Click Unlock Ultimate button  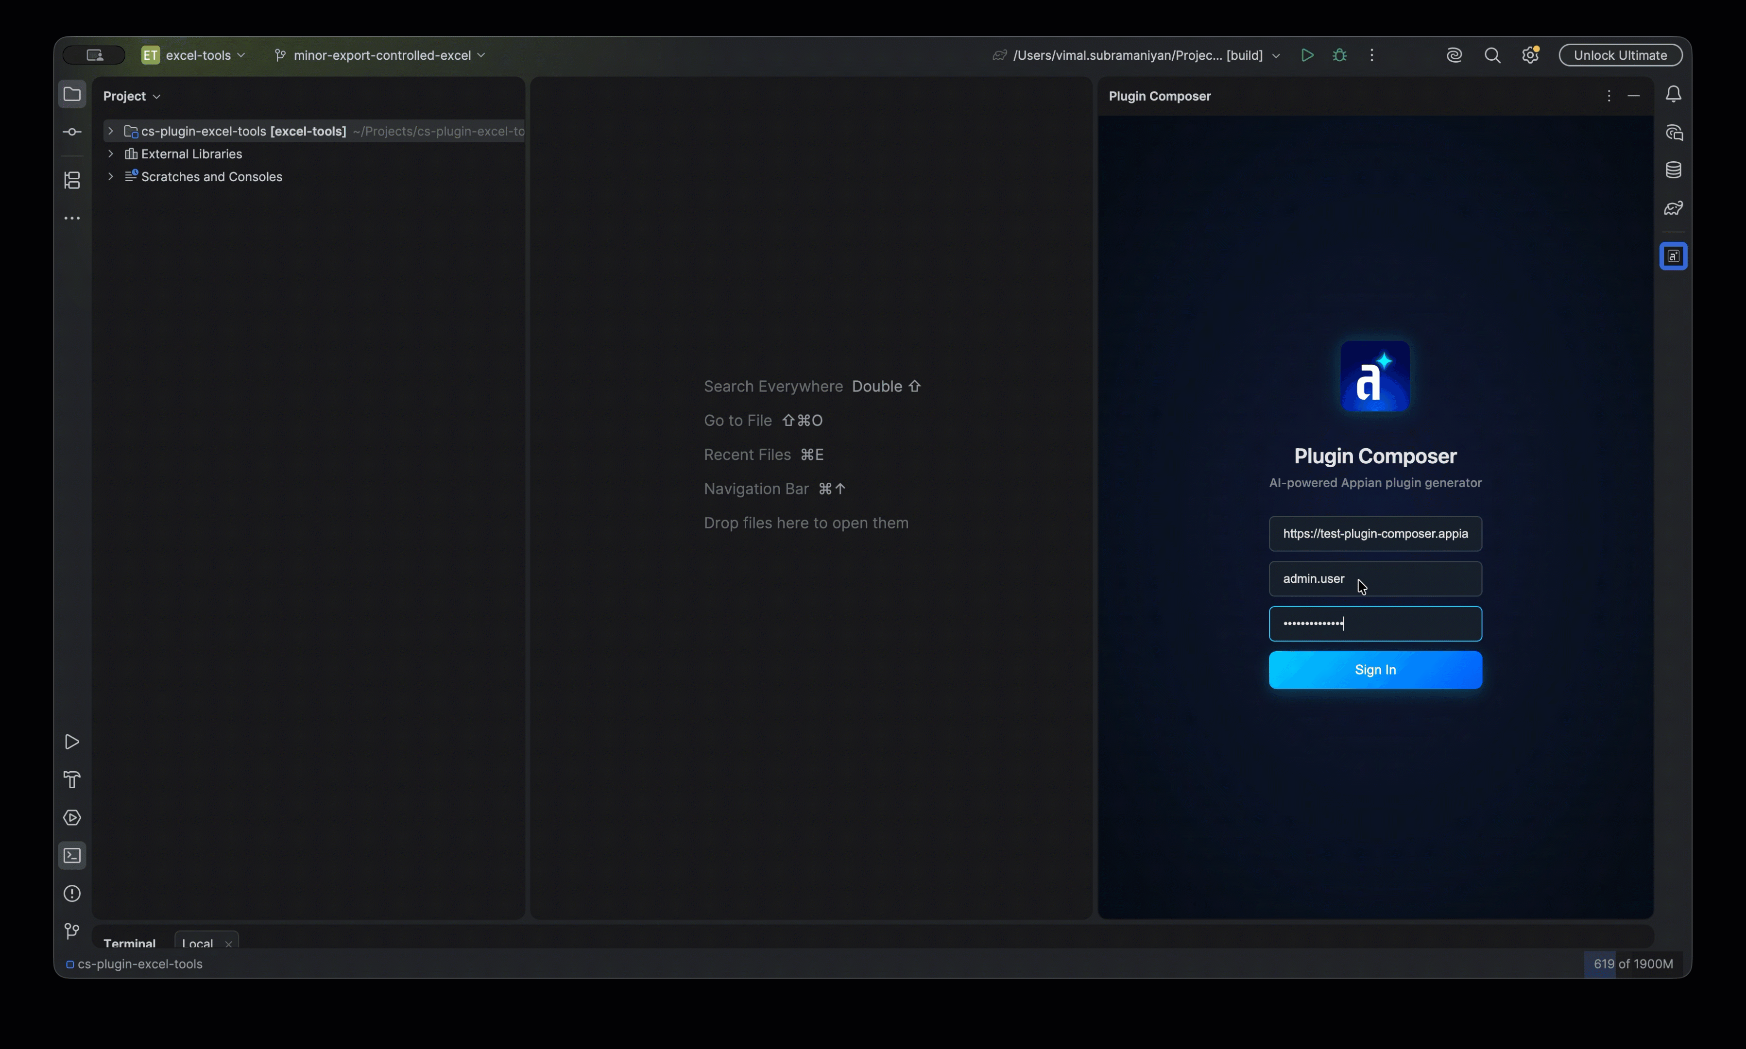tap(1620, 55)
